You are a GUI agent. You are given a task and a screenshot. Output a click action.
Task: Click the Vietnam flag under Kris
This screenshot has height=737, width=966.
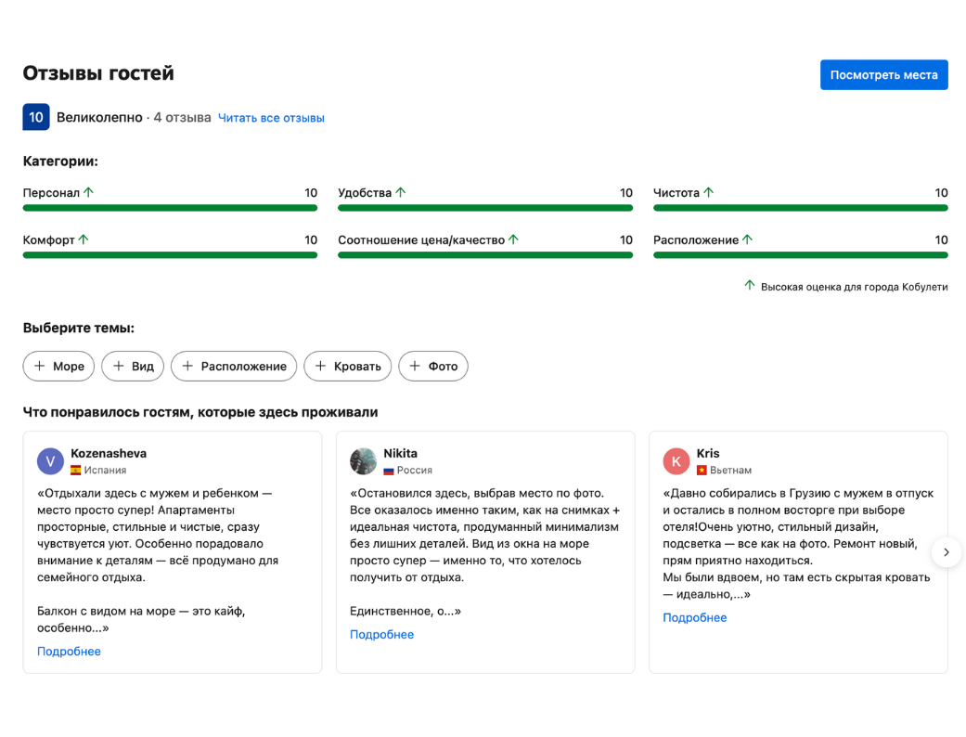point(702,471)
